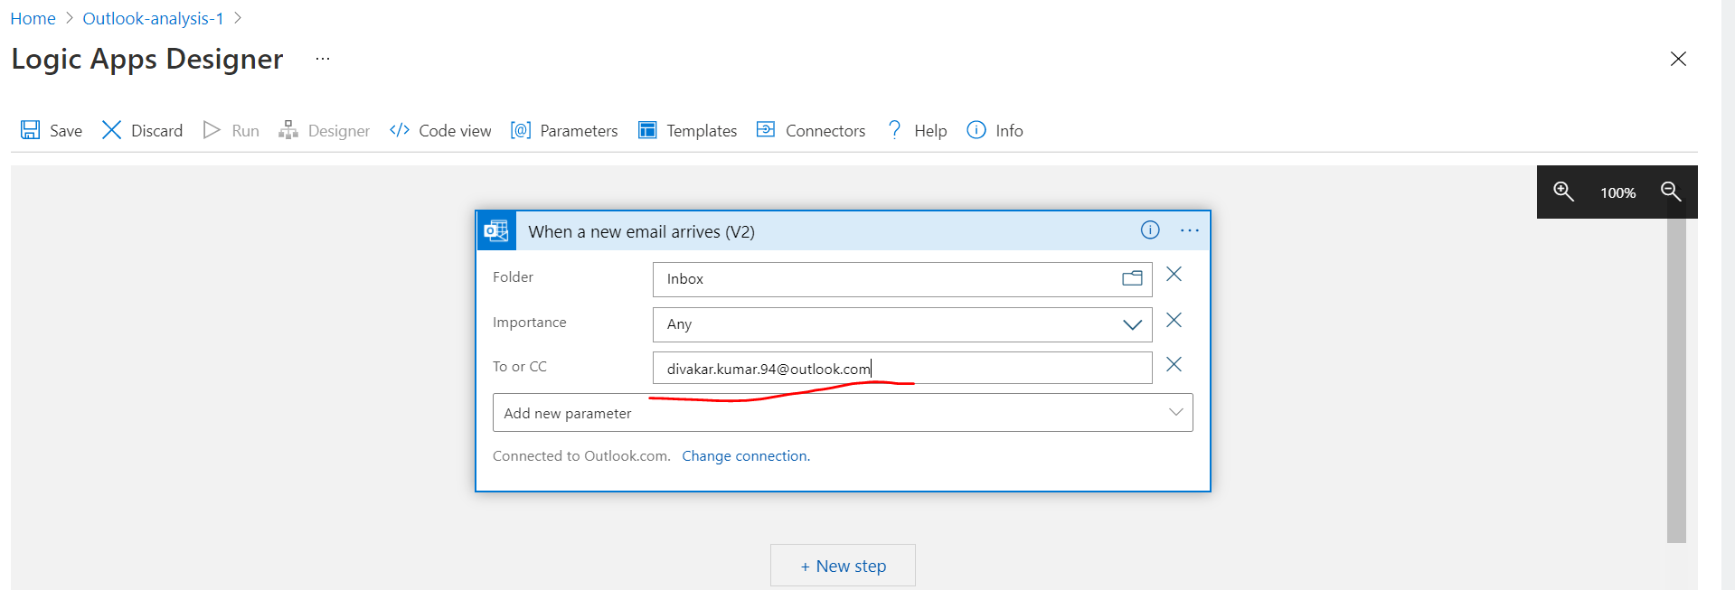Click the Outlook trigger connector icon
The width and height of the screenshot is (1735, 590).
pos(496,231)
